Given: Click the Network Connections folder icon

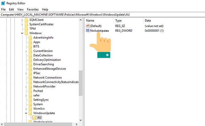Looking at the screenshot, I should [30, 78].
